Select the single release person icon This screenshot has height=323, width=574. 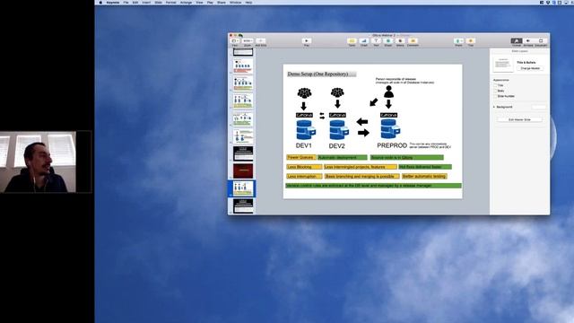[x=388, y=92]
